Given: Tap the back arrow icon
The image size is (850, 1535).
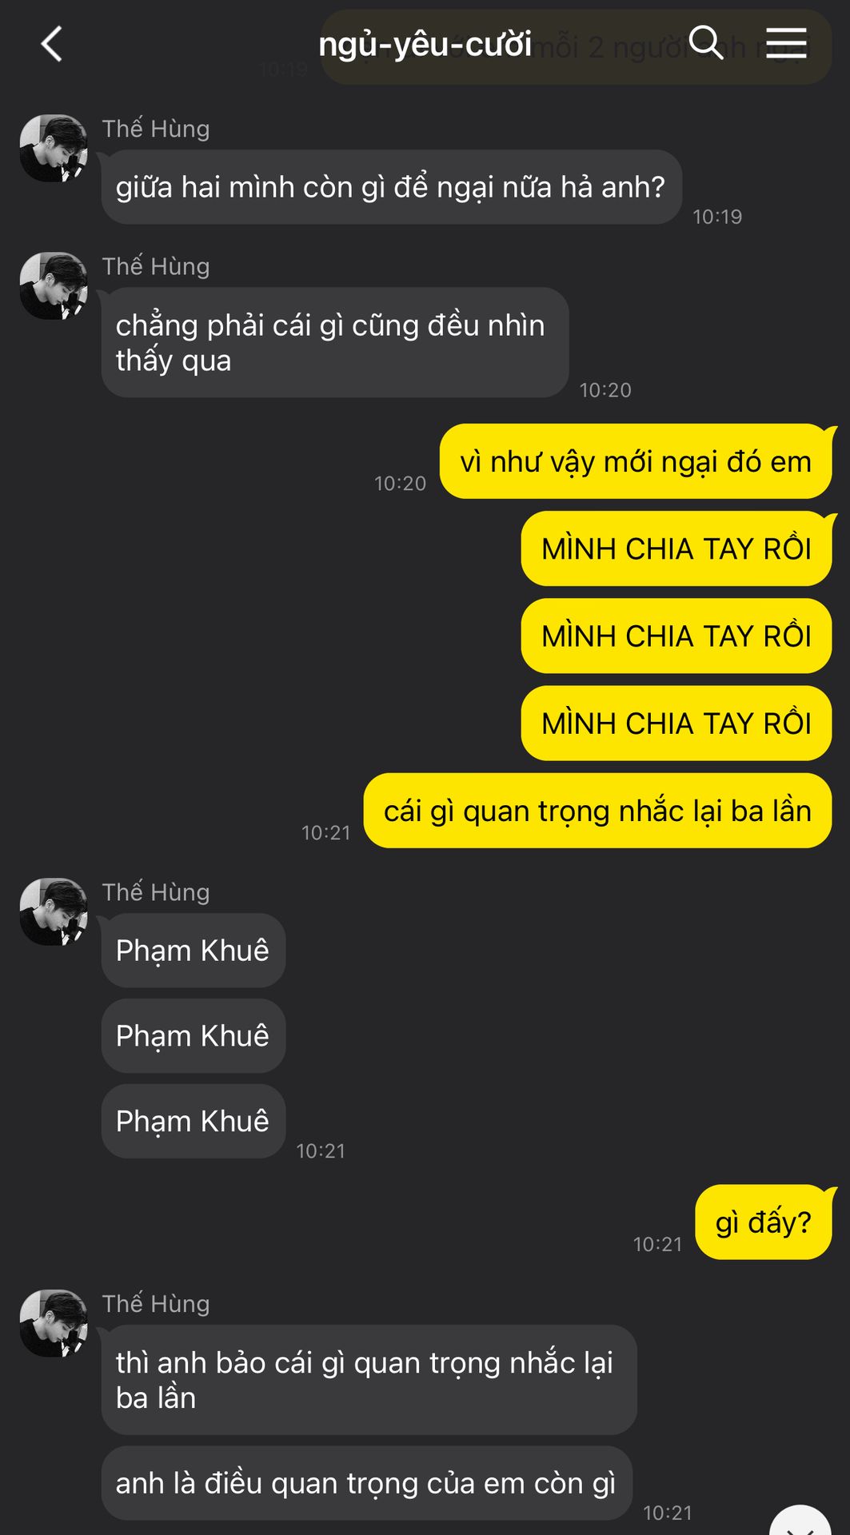Looking at the screenshot, I should tap(52, 44).
